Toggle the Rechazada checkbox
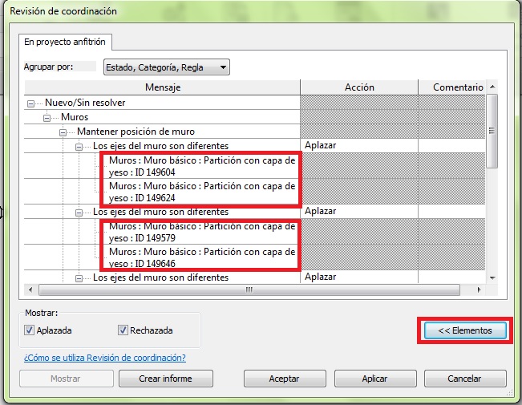The height and width of the screenshot is (405, 522). [123, 330]
